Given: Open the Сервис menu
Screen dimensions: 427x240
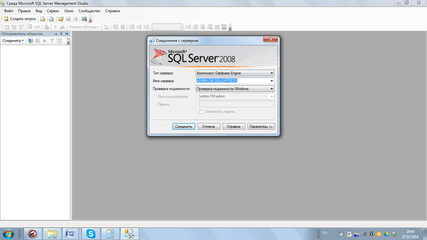Looking at the screenshot, I should coord(53,11).
